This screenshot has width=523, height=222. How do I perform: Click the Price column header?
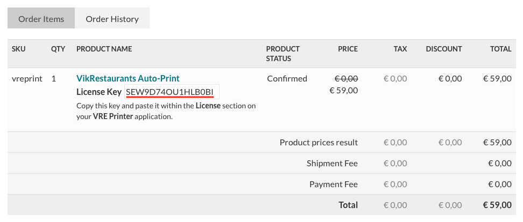click(348, 49)
